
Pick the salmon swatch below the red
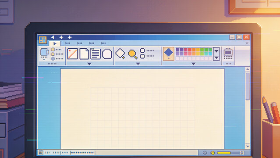click(x=190, y=54)
